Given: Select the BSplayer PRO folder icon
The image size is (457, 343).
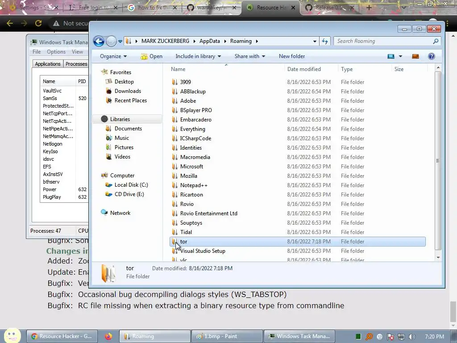Looking at the screenshot, I should pos(174,110).
